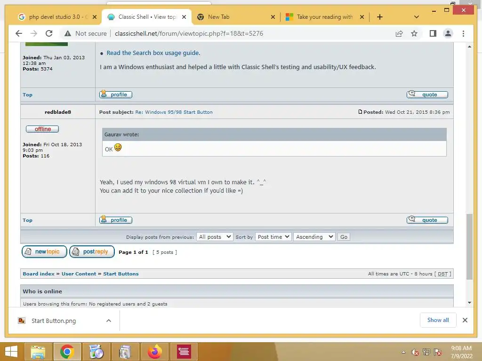Expand the Start Button.png download options chevron

[109, 321]
